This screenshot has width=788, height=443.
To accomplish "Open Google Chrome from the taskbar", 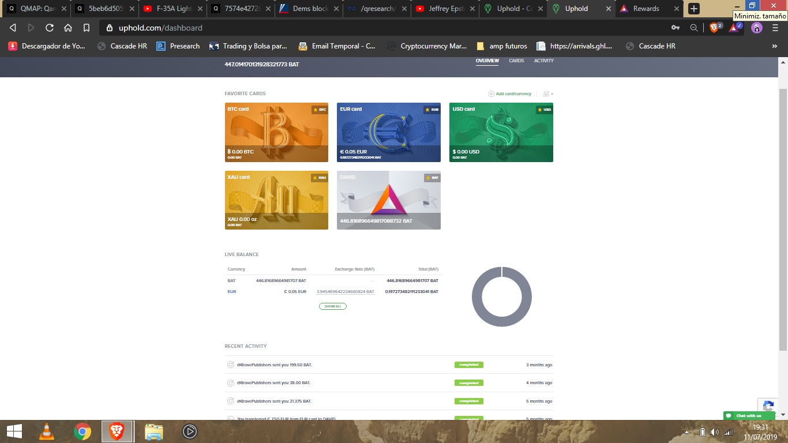I will (82, 431).
